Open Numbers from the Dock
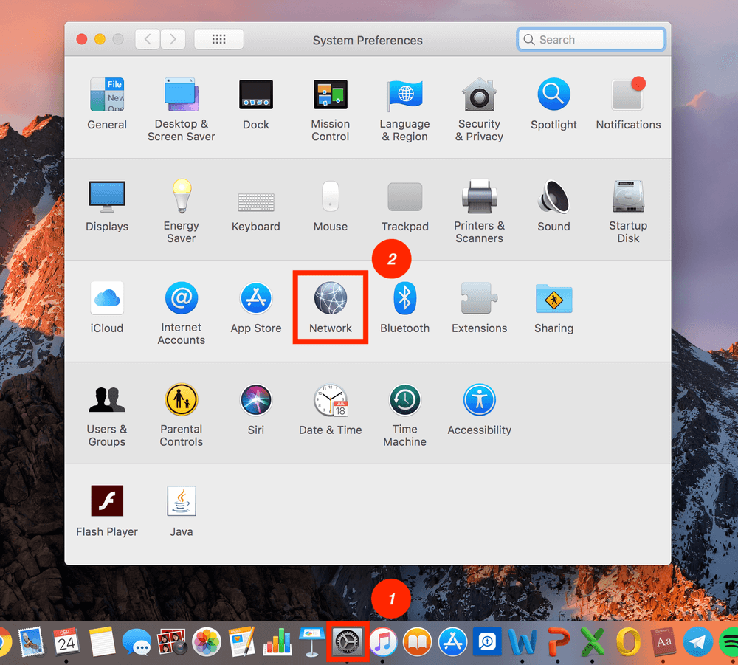This screenshot has height=665, width=738. pos(277,641)
